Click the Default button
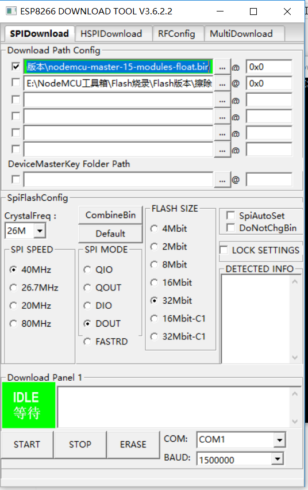Viewport: 308px width, 490px height. pos(110,233)
